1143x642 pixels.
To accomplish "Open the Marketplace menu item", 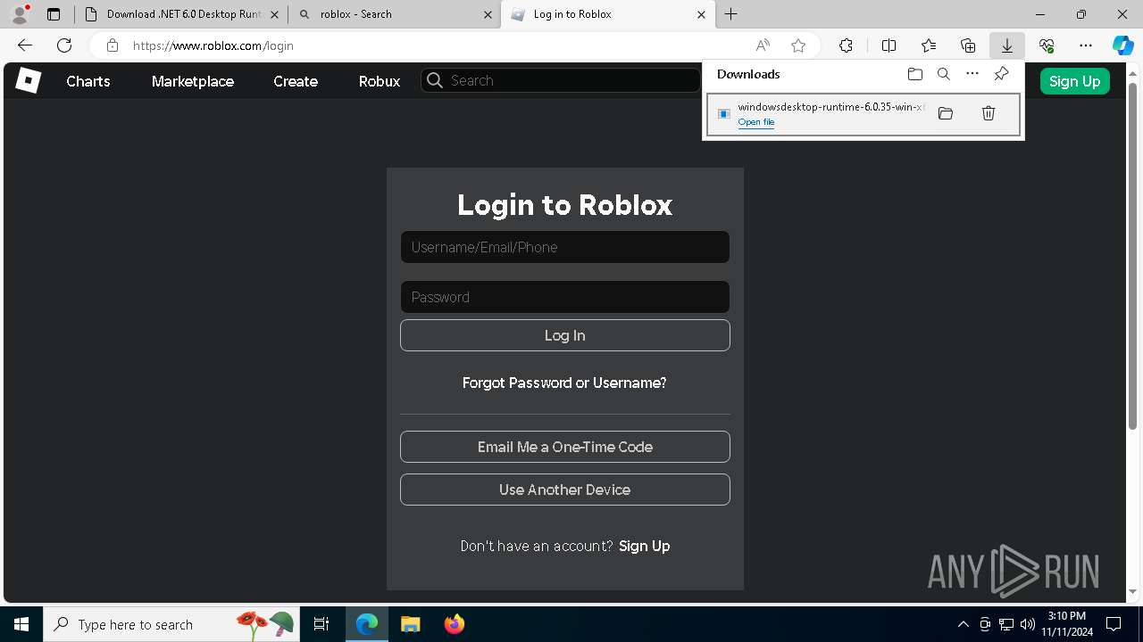I will coord(193,81).
